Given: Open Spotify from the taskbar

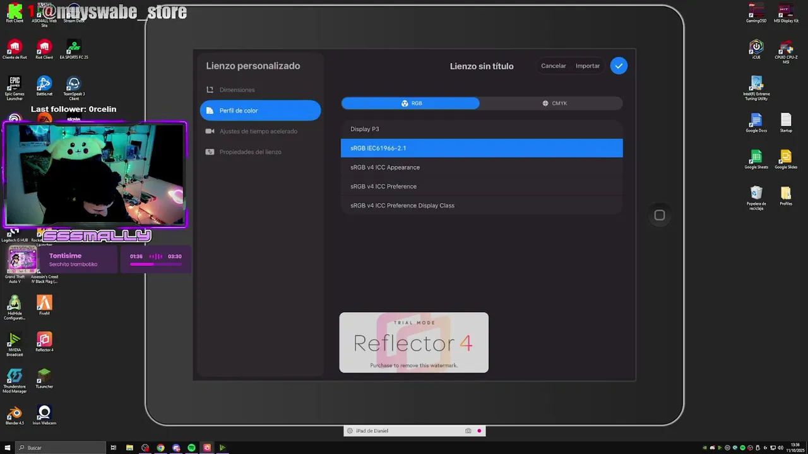Looking at the screenshot, I should [x=191, y=448].
